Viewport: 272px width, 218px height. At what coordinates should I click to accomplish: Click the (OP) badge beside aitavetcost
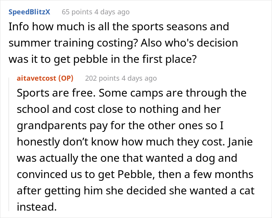point(66,78)
